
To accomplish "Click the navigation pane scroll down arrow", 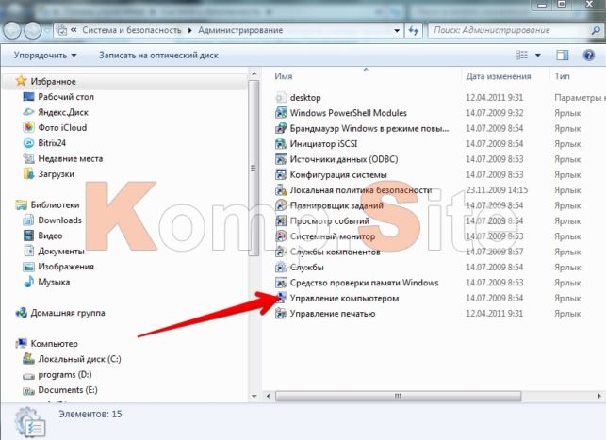I will coord(254,396).
